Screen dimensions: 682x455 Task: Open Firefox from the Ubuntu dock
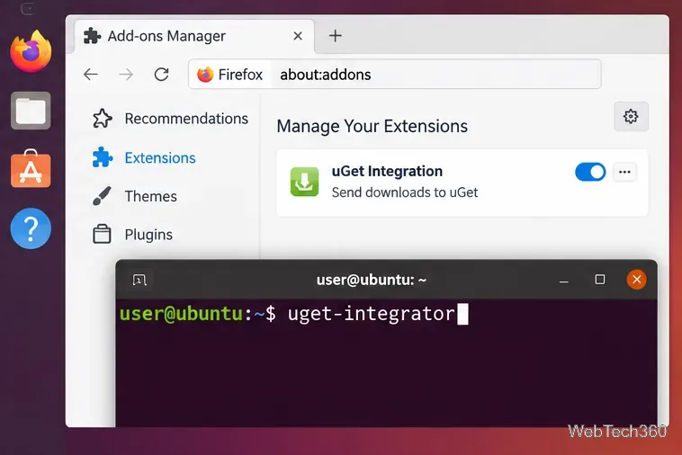click(31, 52)
